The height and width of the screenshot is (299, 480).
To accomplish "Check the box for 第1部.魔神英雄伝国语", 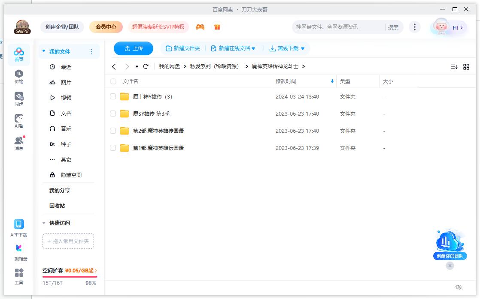I will [x=113, y=148].
